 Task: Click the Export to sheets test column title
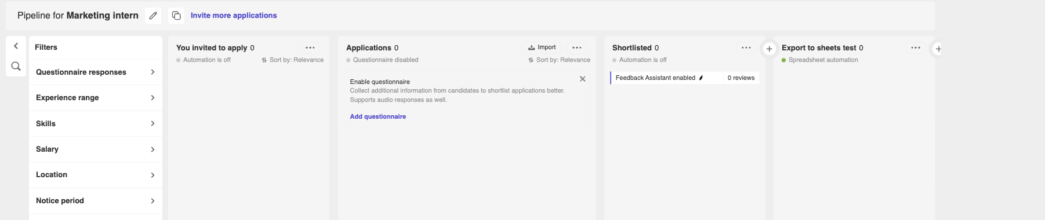819,48
